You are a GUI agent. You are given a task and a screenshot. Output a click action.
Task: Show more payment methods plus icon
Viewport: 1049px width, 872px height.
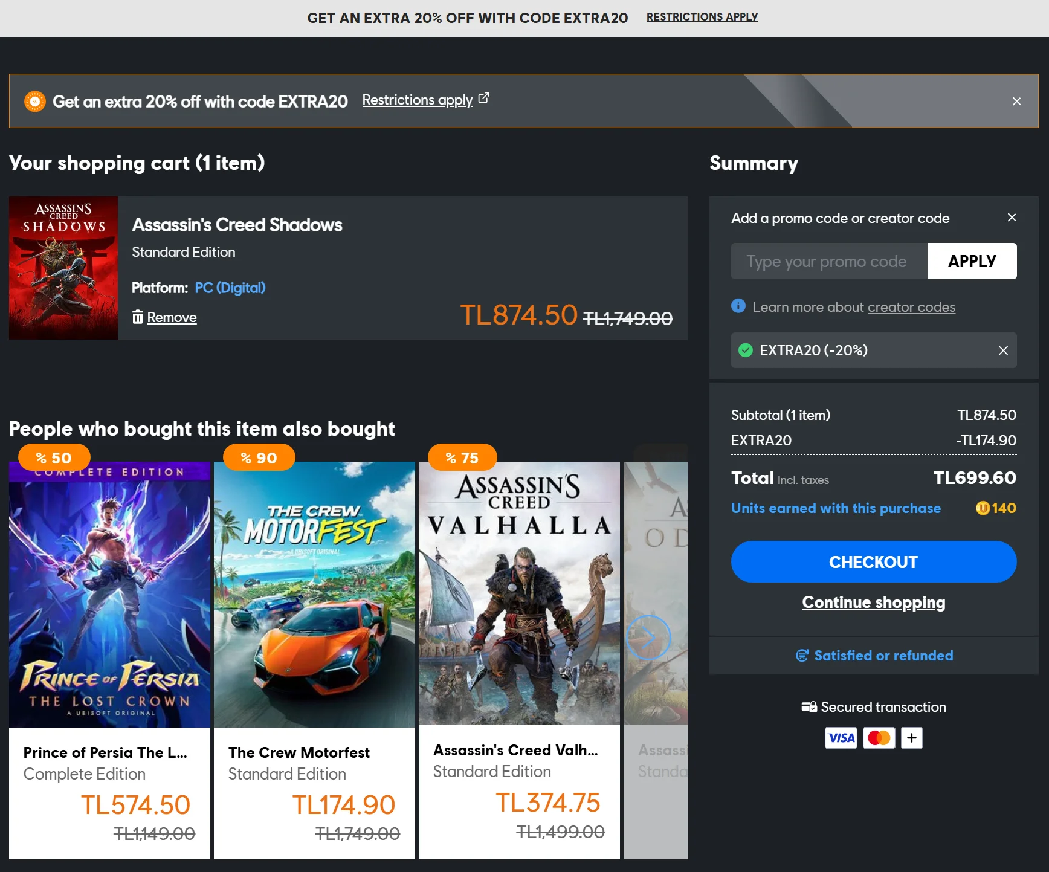(912, 738)
